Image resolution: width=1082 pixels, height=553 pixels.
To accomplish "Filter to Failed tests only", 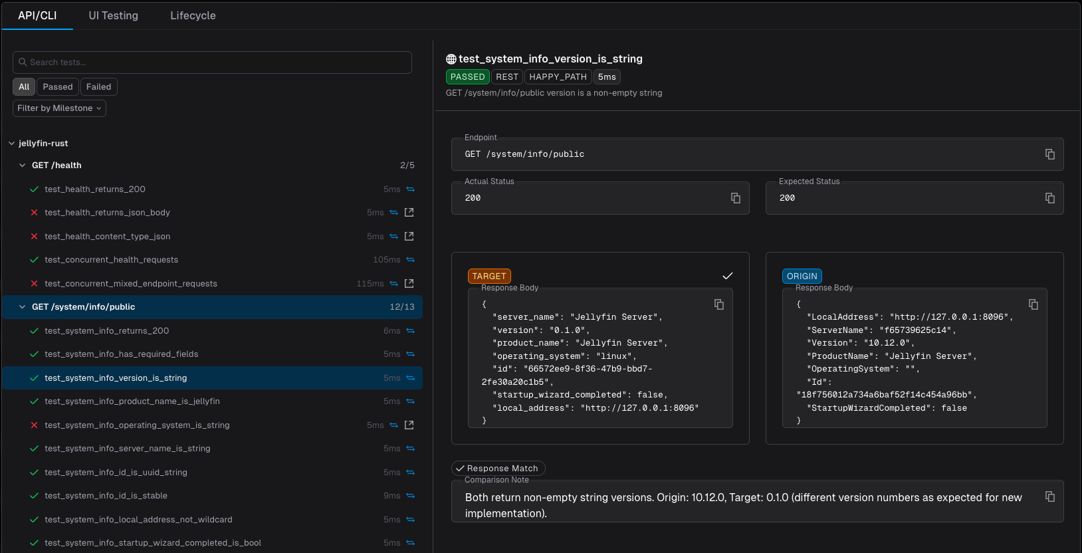I will tap(98, 87).
